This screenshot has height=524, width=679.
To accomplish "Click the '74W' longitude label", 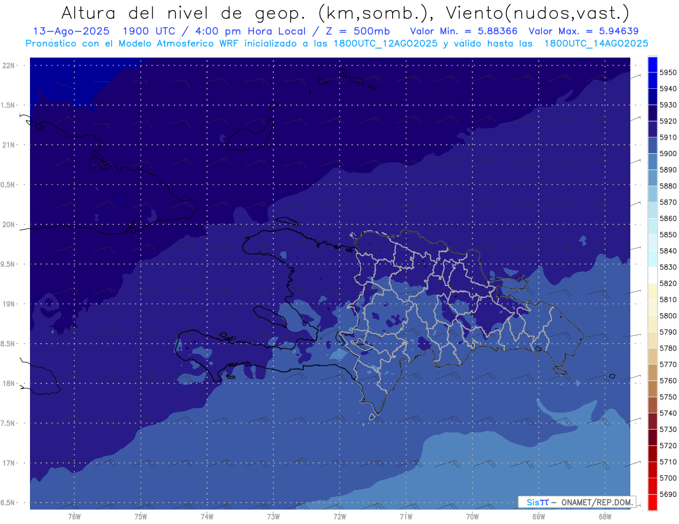I will coord(207,516).
